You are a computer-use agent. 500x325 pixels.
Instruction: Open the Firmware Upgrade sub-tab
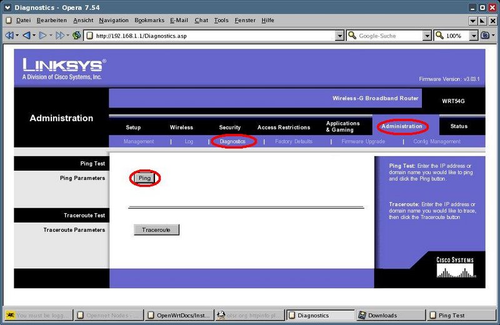tap(363, 141)
